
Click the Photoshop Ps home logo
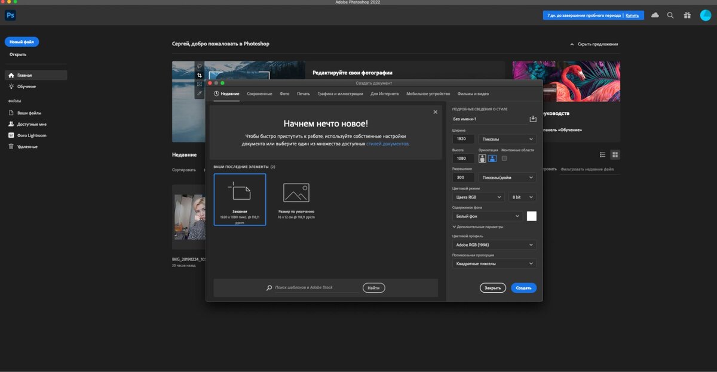click(10, 15)
